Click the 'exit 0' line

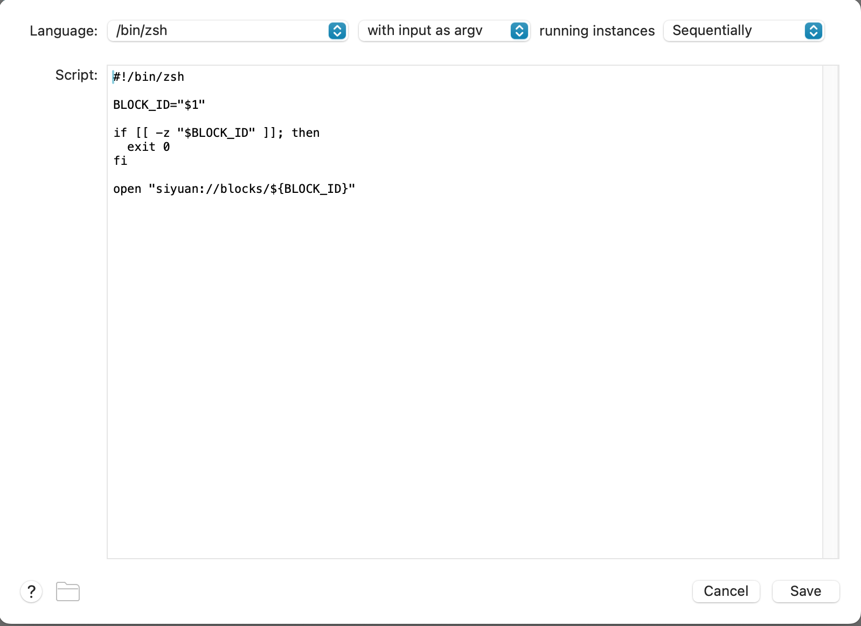[149, 147]
